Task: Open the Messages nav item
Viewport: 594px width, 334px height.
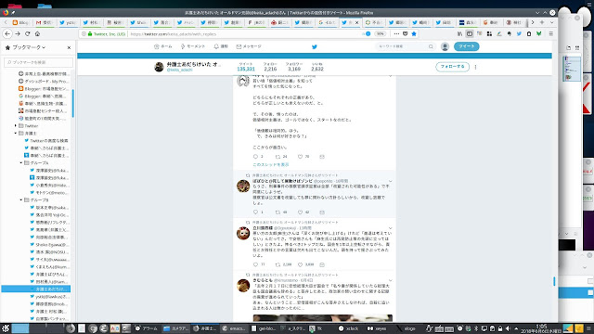Action: click(x=249, y=46)
